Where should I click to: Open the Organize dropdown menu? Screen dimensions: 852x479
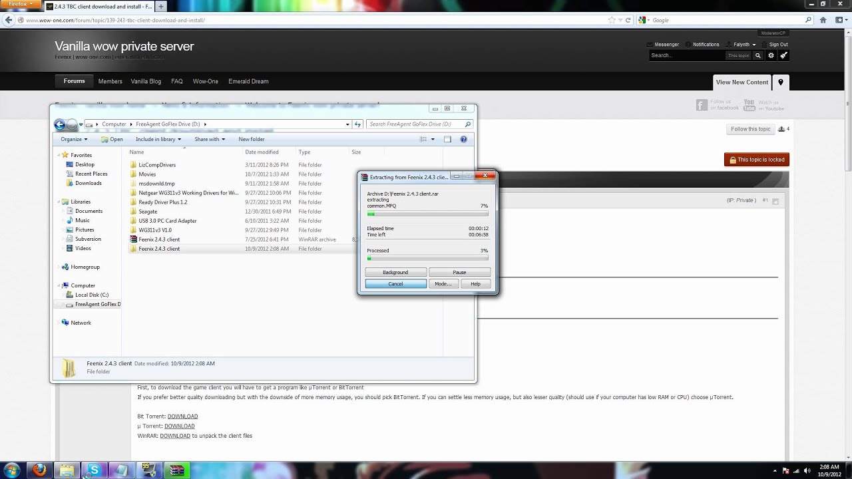point(73,139)
